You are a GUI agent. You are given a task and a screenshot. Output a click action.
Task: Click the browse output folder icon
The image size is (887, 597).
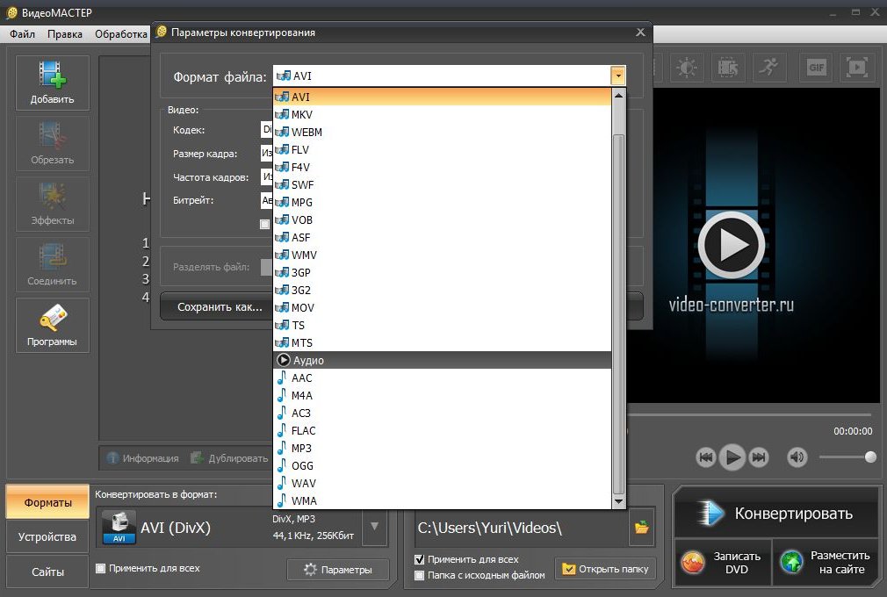[641, 528]
